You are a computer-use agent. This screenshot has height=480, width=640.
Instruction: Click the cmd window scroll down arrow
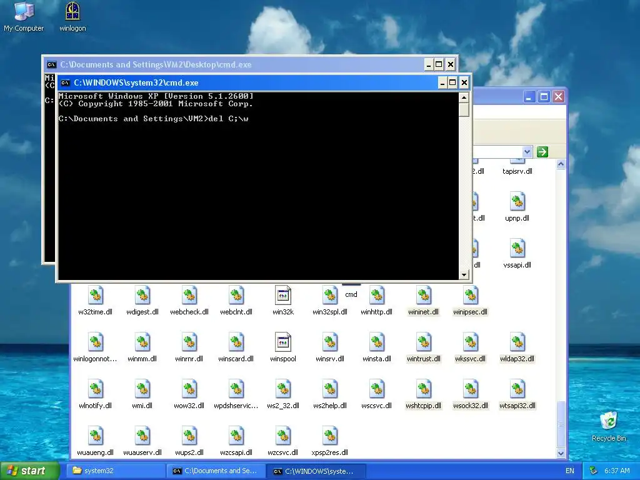[464, 275]
